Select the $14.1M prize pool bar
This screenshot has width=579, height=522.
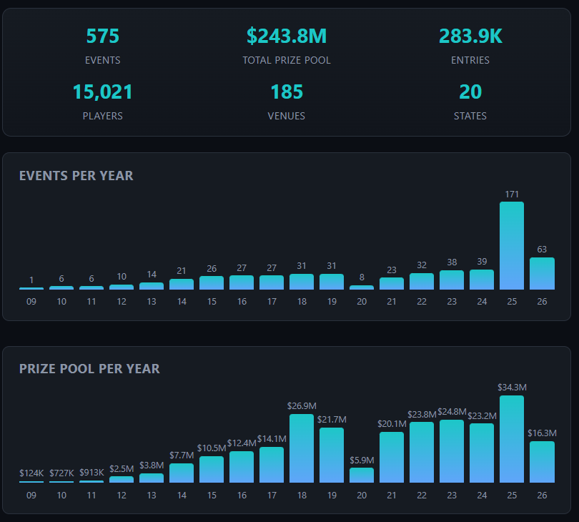[x=272, y=465]
